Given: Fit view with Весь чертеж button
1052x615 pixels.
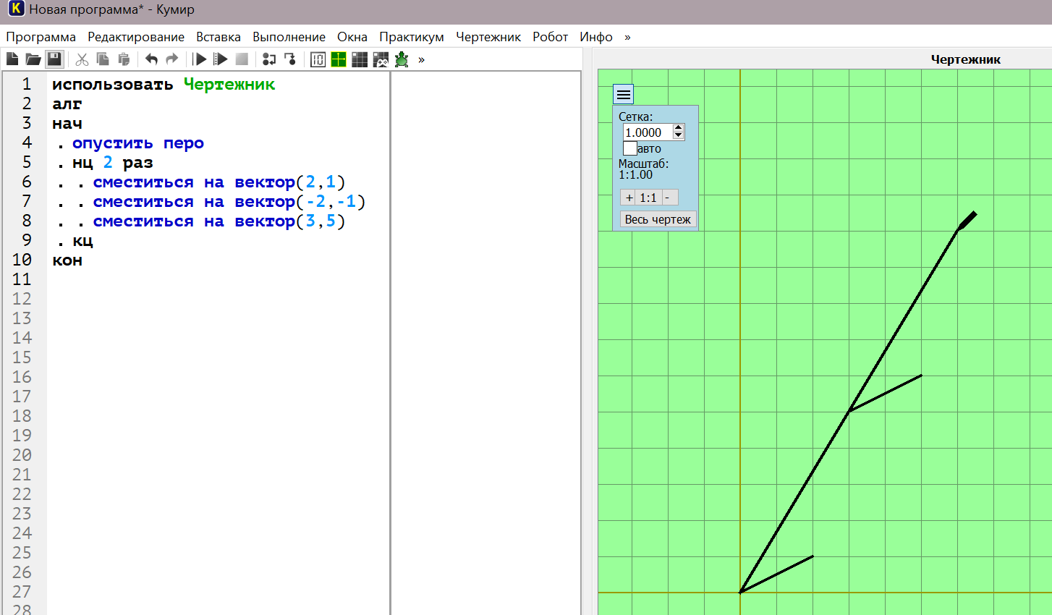Looking at the screenshot, I should [658, 219].
